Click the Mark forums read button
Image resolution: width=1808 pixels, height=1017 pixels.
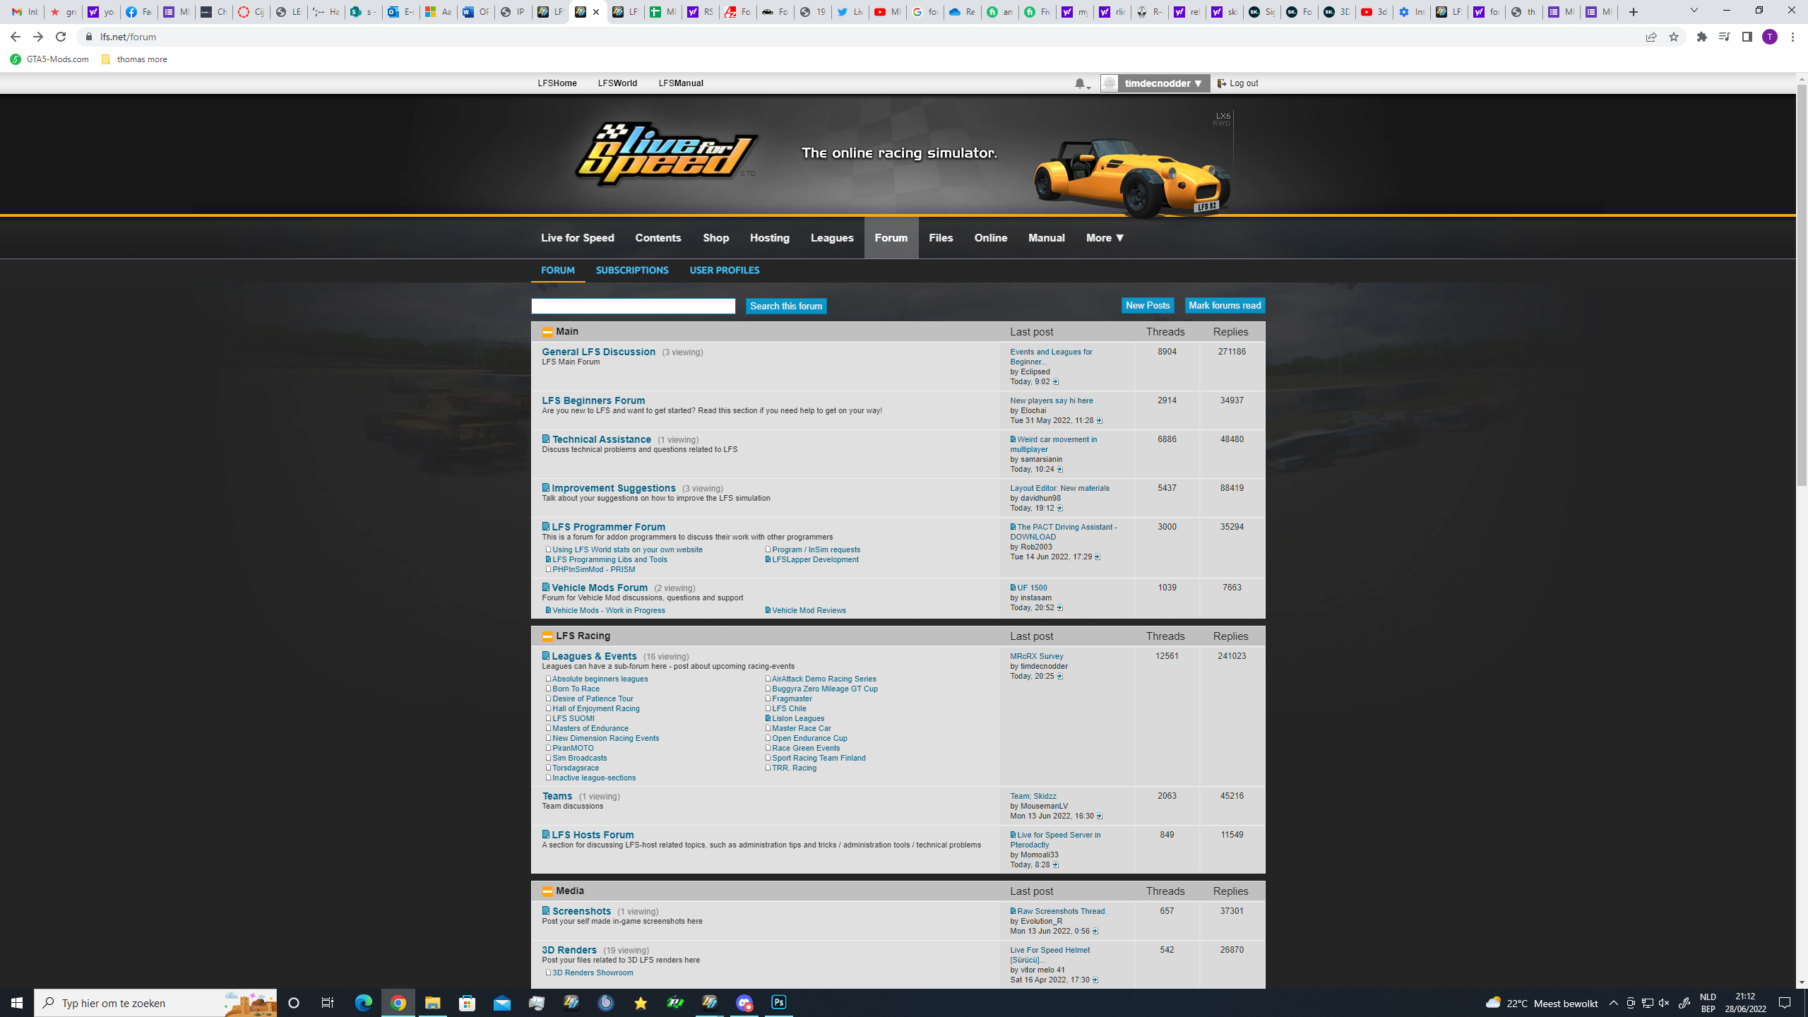pos(1224,306)
